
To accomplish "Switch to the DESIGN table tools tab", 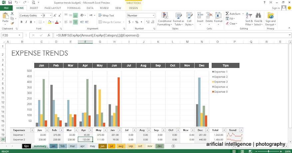I will pos(133,8).
